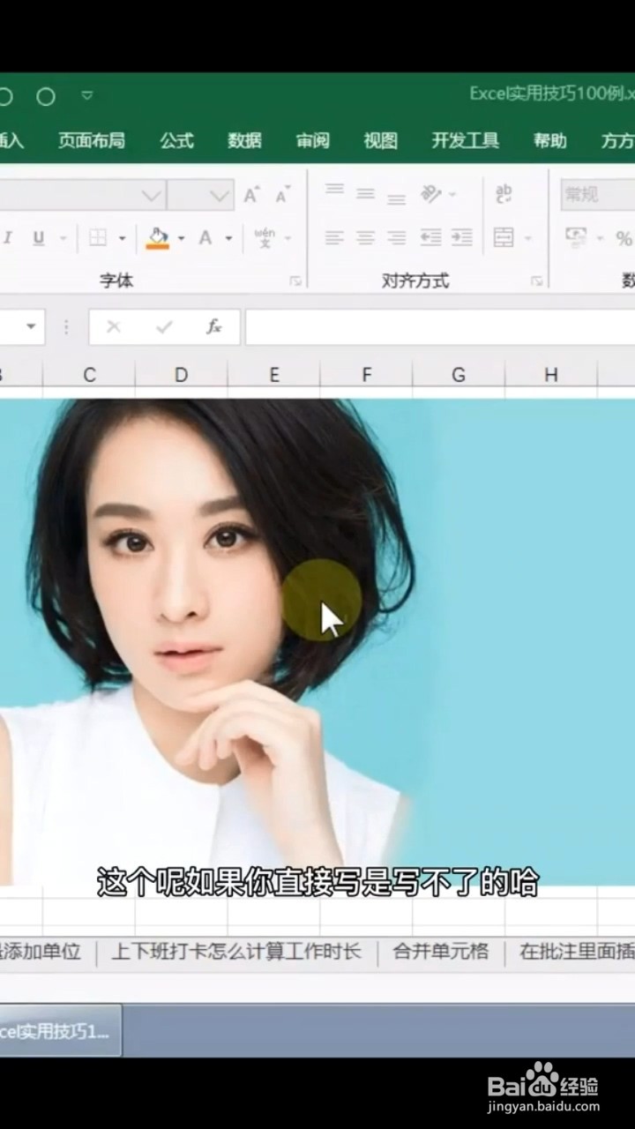This screenshot has width=635, height=1129.
Task: Open the 审阅 ribbon tab
Action: point(313,140)
